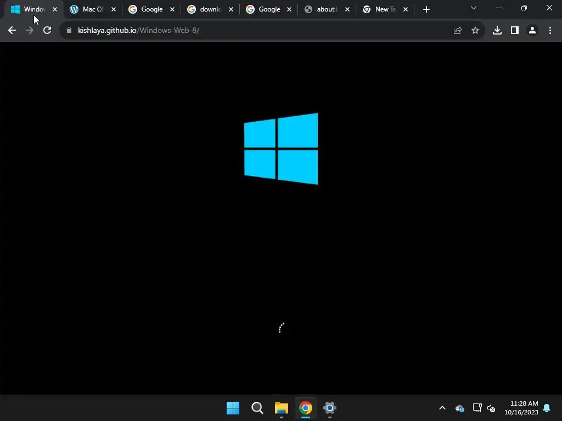View site information via lock icon

69,31
